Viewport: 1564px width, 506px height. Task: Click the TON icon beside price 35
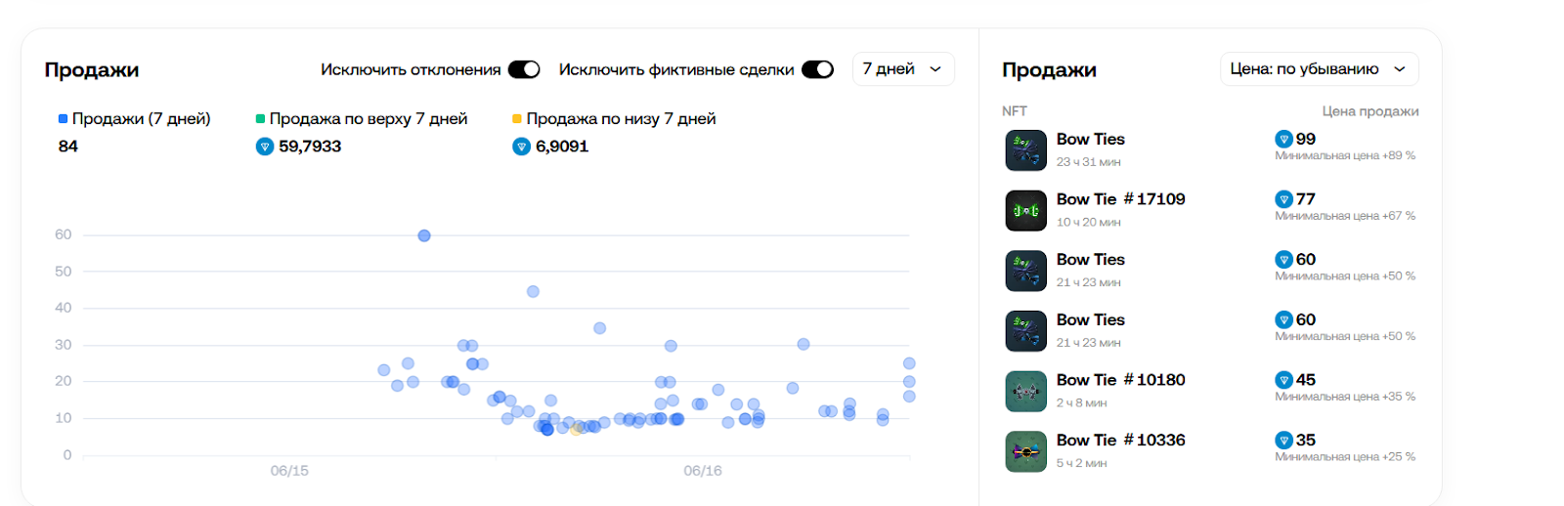click(1283, 441)
